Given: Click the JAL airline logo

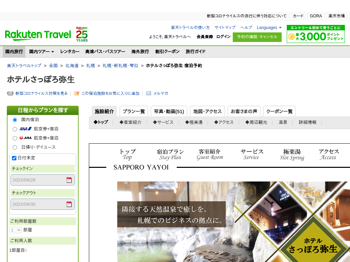Looking at the screenshot, I should 26,138.
